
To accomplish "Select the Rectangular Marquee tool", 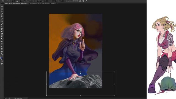I will 2,9.
